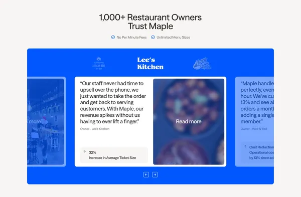The height and width of the screenshot is (197, 301).
Task: Click the restaurant interior photo card
Action: point(46,122)
